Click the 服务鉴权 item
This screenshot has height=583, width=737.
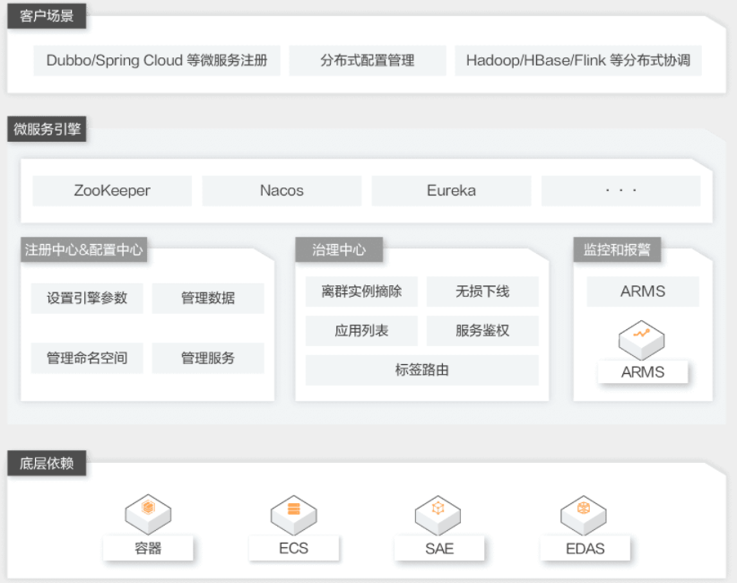tap(482, 331)
